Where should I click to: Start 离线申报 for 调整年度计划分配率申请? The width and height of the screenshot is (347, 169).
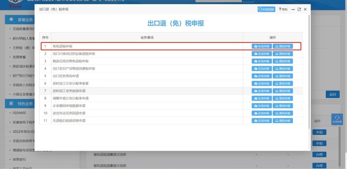283,98
